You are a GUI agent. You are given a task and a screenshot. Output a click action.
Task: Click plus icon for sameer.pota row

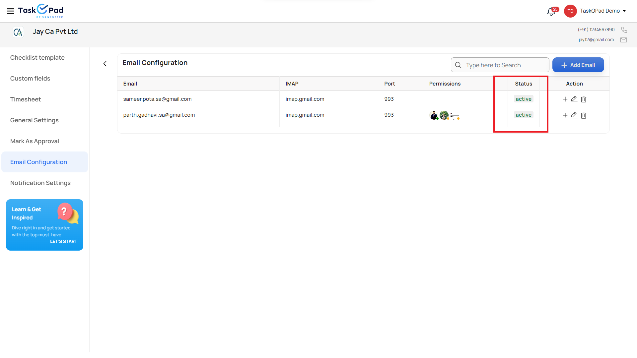click(x=565, y=99)
